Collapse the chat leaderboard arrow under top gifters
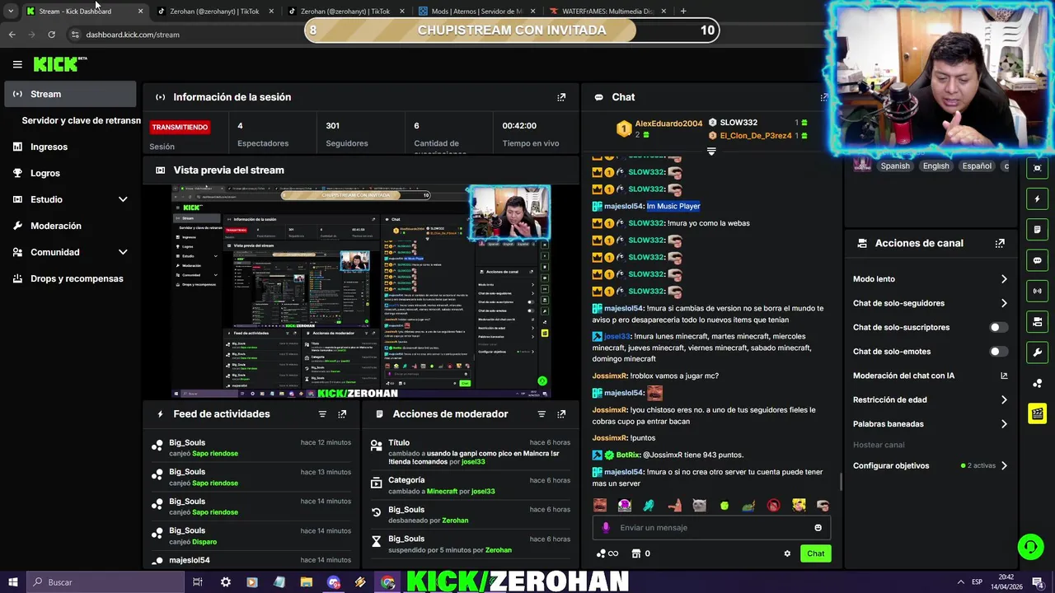1055x593 pixels. tap(711, 152)
